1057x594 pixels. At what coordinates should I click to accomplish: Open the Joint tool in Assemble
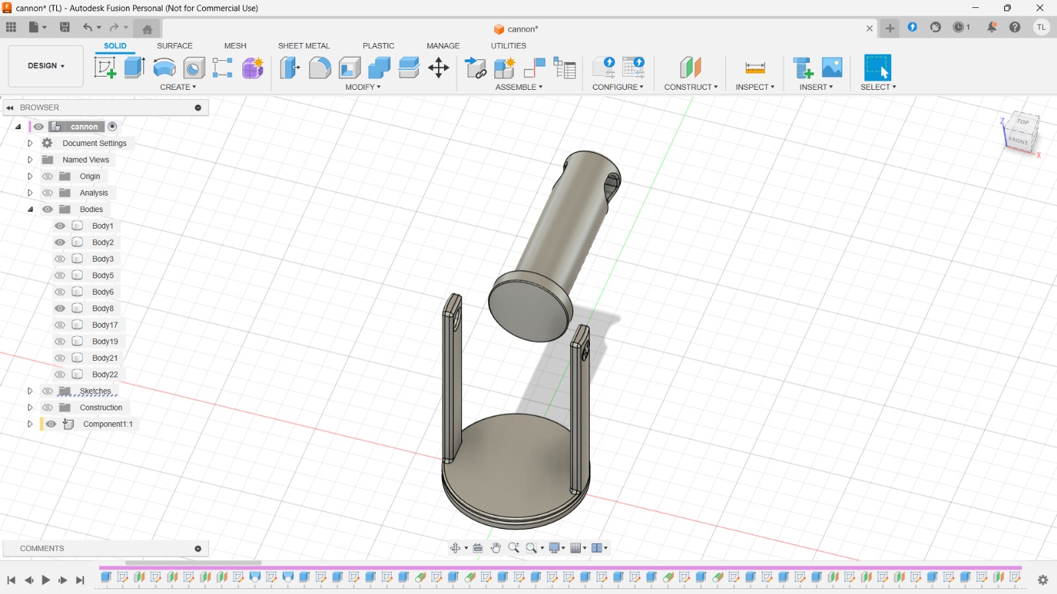pos(534,67)
